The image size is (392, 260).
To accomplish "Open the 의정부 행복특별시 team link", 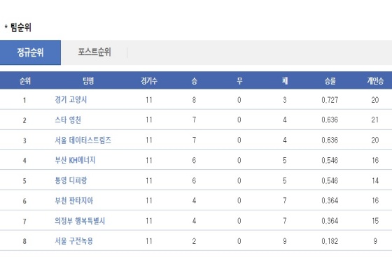I will (x=80, y=221).
